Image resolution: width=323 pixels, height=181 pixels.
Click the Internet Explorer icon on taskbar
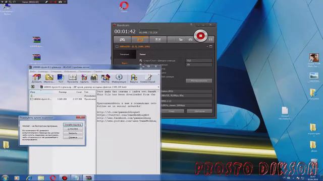pyautogui.click(x=29, y=178)
